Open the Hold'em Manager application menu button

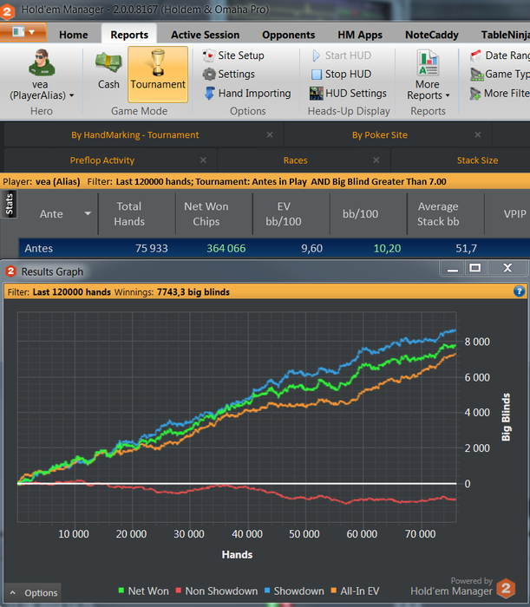click(23, 32)
